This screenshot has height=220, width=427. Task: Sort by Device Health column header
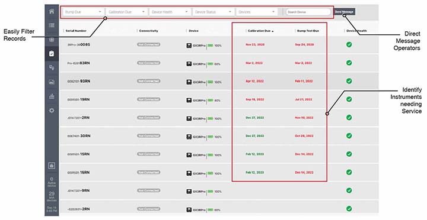pyautogui.click(x=356, y=31)
